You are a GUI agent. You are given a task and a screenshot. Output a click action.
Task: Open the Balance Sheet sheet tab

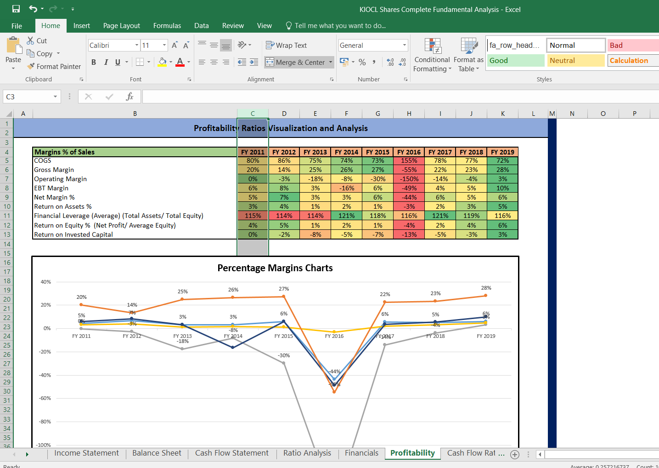click(x=157, y=453)
